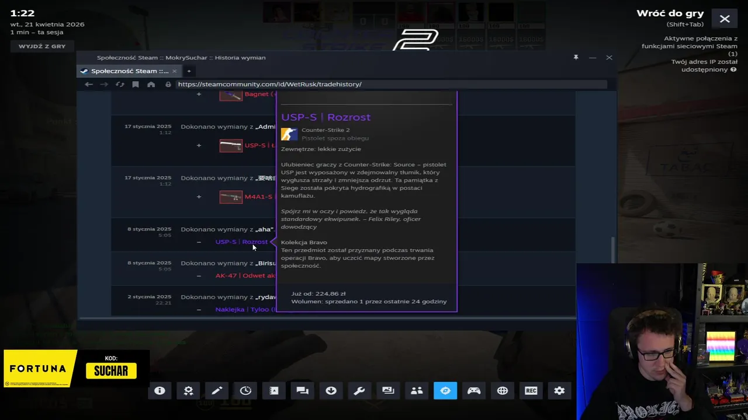This screenshot has width=748, height=420.
Task: Open the controller settings gamepad icon
Action: pos(474,391)
